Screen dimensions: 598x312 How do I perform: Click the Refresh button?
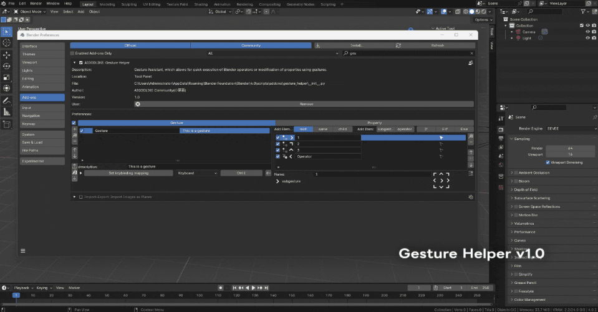point(438,45)
